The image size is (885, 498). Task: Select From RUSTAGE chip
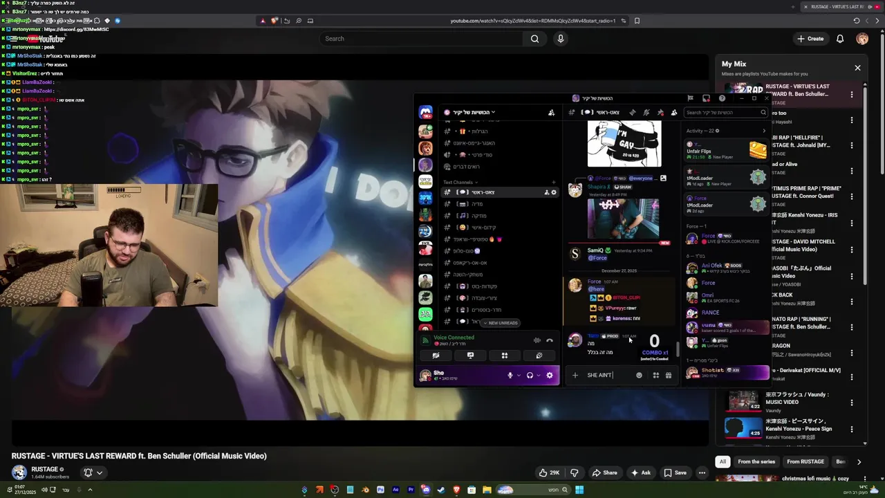point(805,462)
